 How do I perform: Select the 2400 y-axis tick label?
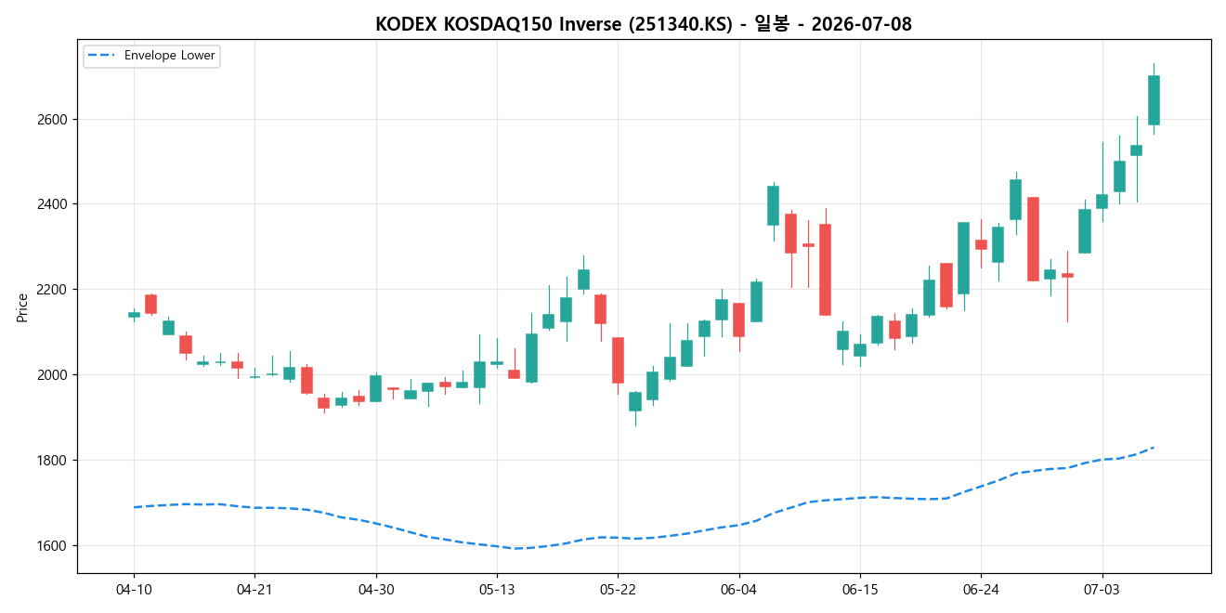click(53, 204)
